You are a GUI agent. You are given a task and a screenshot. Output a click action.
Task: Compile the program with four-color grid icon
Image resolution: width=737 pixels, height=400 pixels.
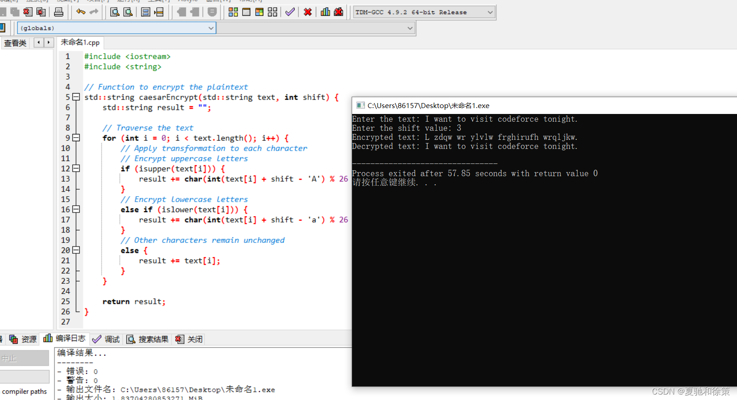233,12
